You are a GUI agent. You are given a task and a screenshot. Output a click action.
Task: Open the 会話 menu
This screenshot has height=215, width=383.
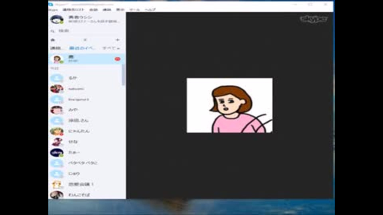pyautogui.click(x=93, y=10)
